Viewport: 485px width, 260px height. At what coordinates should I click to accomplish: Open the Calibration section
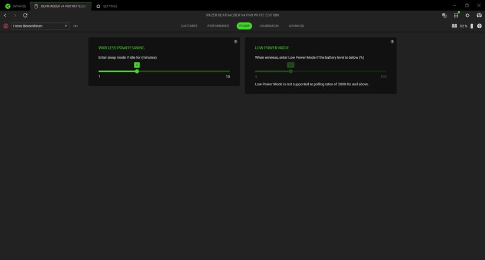[269, 26]
